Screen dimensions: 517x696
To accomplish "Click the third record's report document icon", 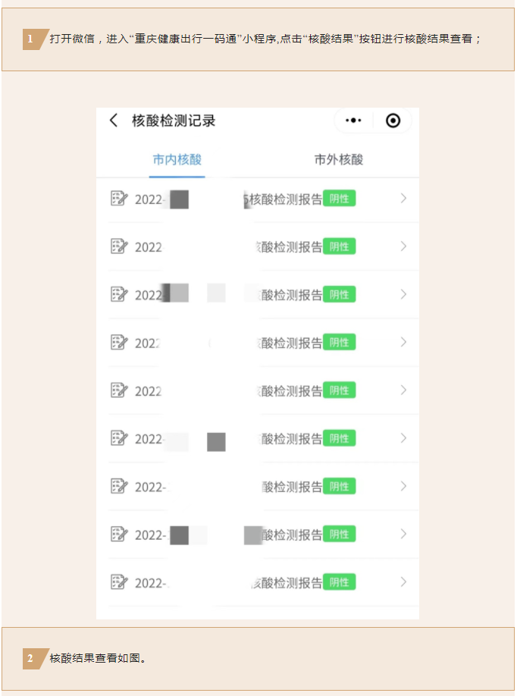I will [119, 294].
